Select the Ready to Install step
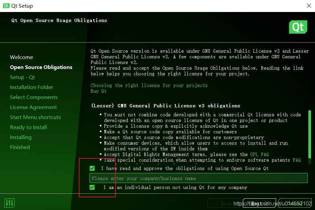The image size is (315, 210). (28, 127)
